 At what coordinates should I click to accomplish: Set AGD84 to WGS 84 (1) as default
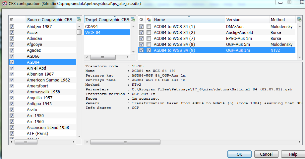tap(149, 27)
